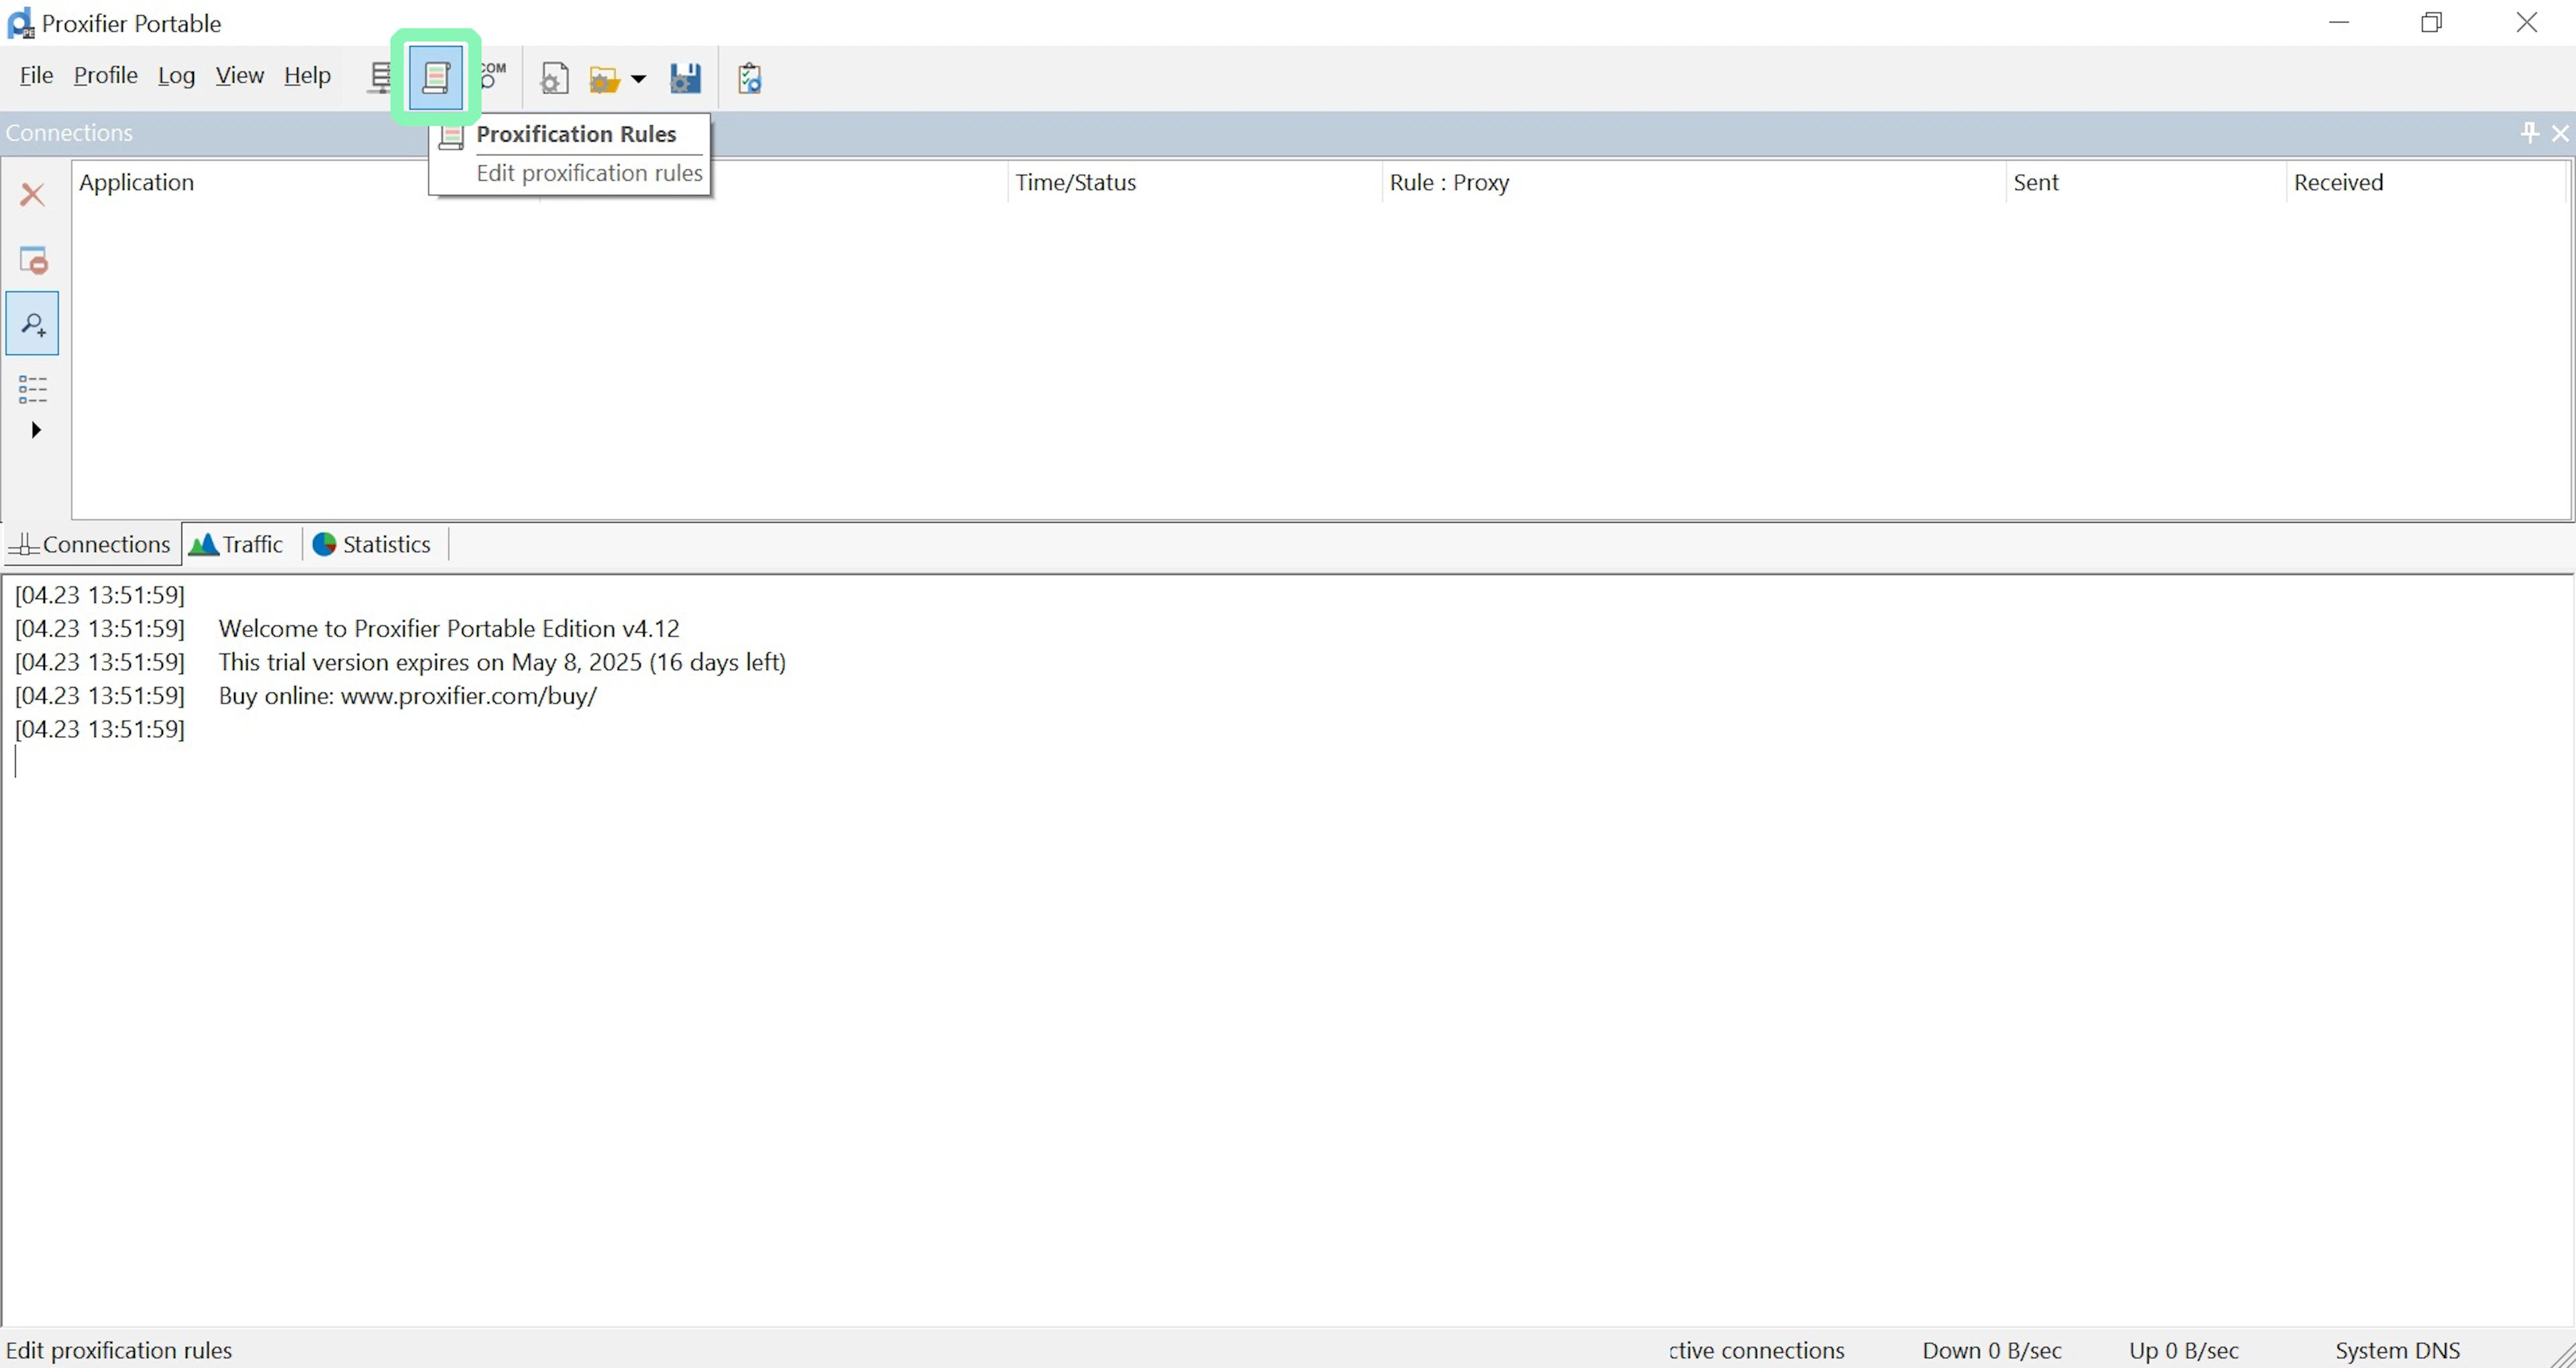The image size is (2576, 1368).
Task: Close the Proxifier Portable window
Action: point(2527,23)
